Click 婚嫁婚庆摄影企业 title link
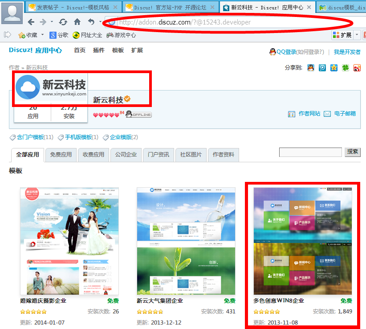Image resolution: width=366 pixels, height=329 pixels. (43, 301)
